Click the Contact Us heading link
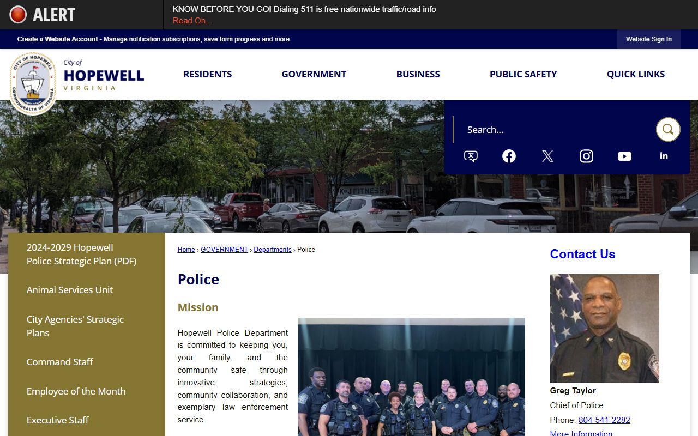 [x=582, y=254]
